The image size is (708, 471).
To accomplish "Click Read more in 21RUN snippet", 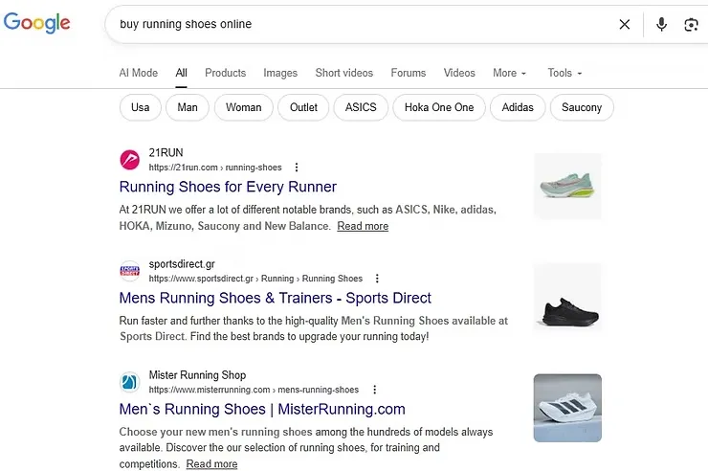I will tap(363, 226).
